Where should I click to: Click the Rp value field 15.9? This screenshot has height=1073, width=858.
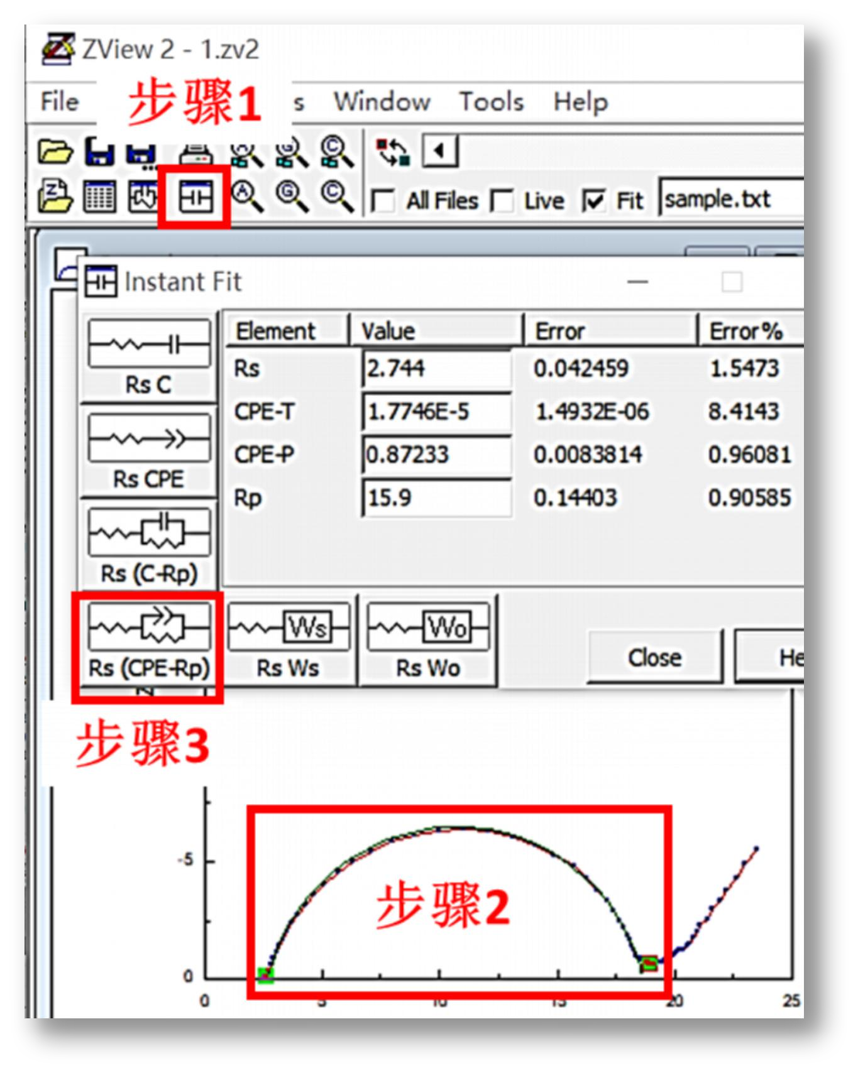pyautogui.click(x=437, y=498)
